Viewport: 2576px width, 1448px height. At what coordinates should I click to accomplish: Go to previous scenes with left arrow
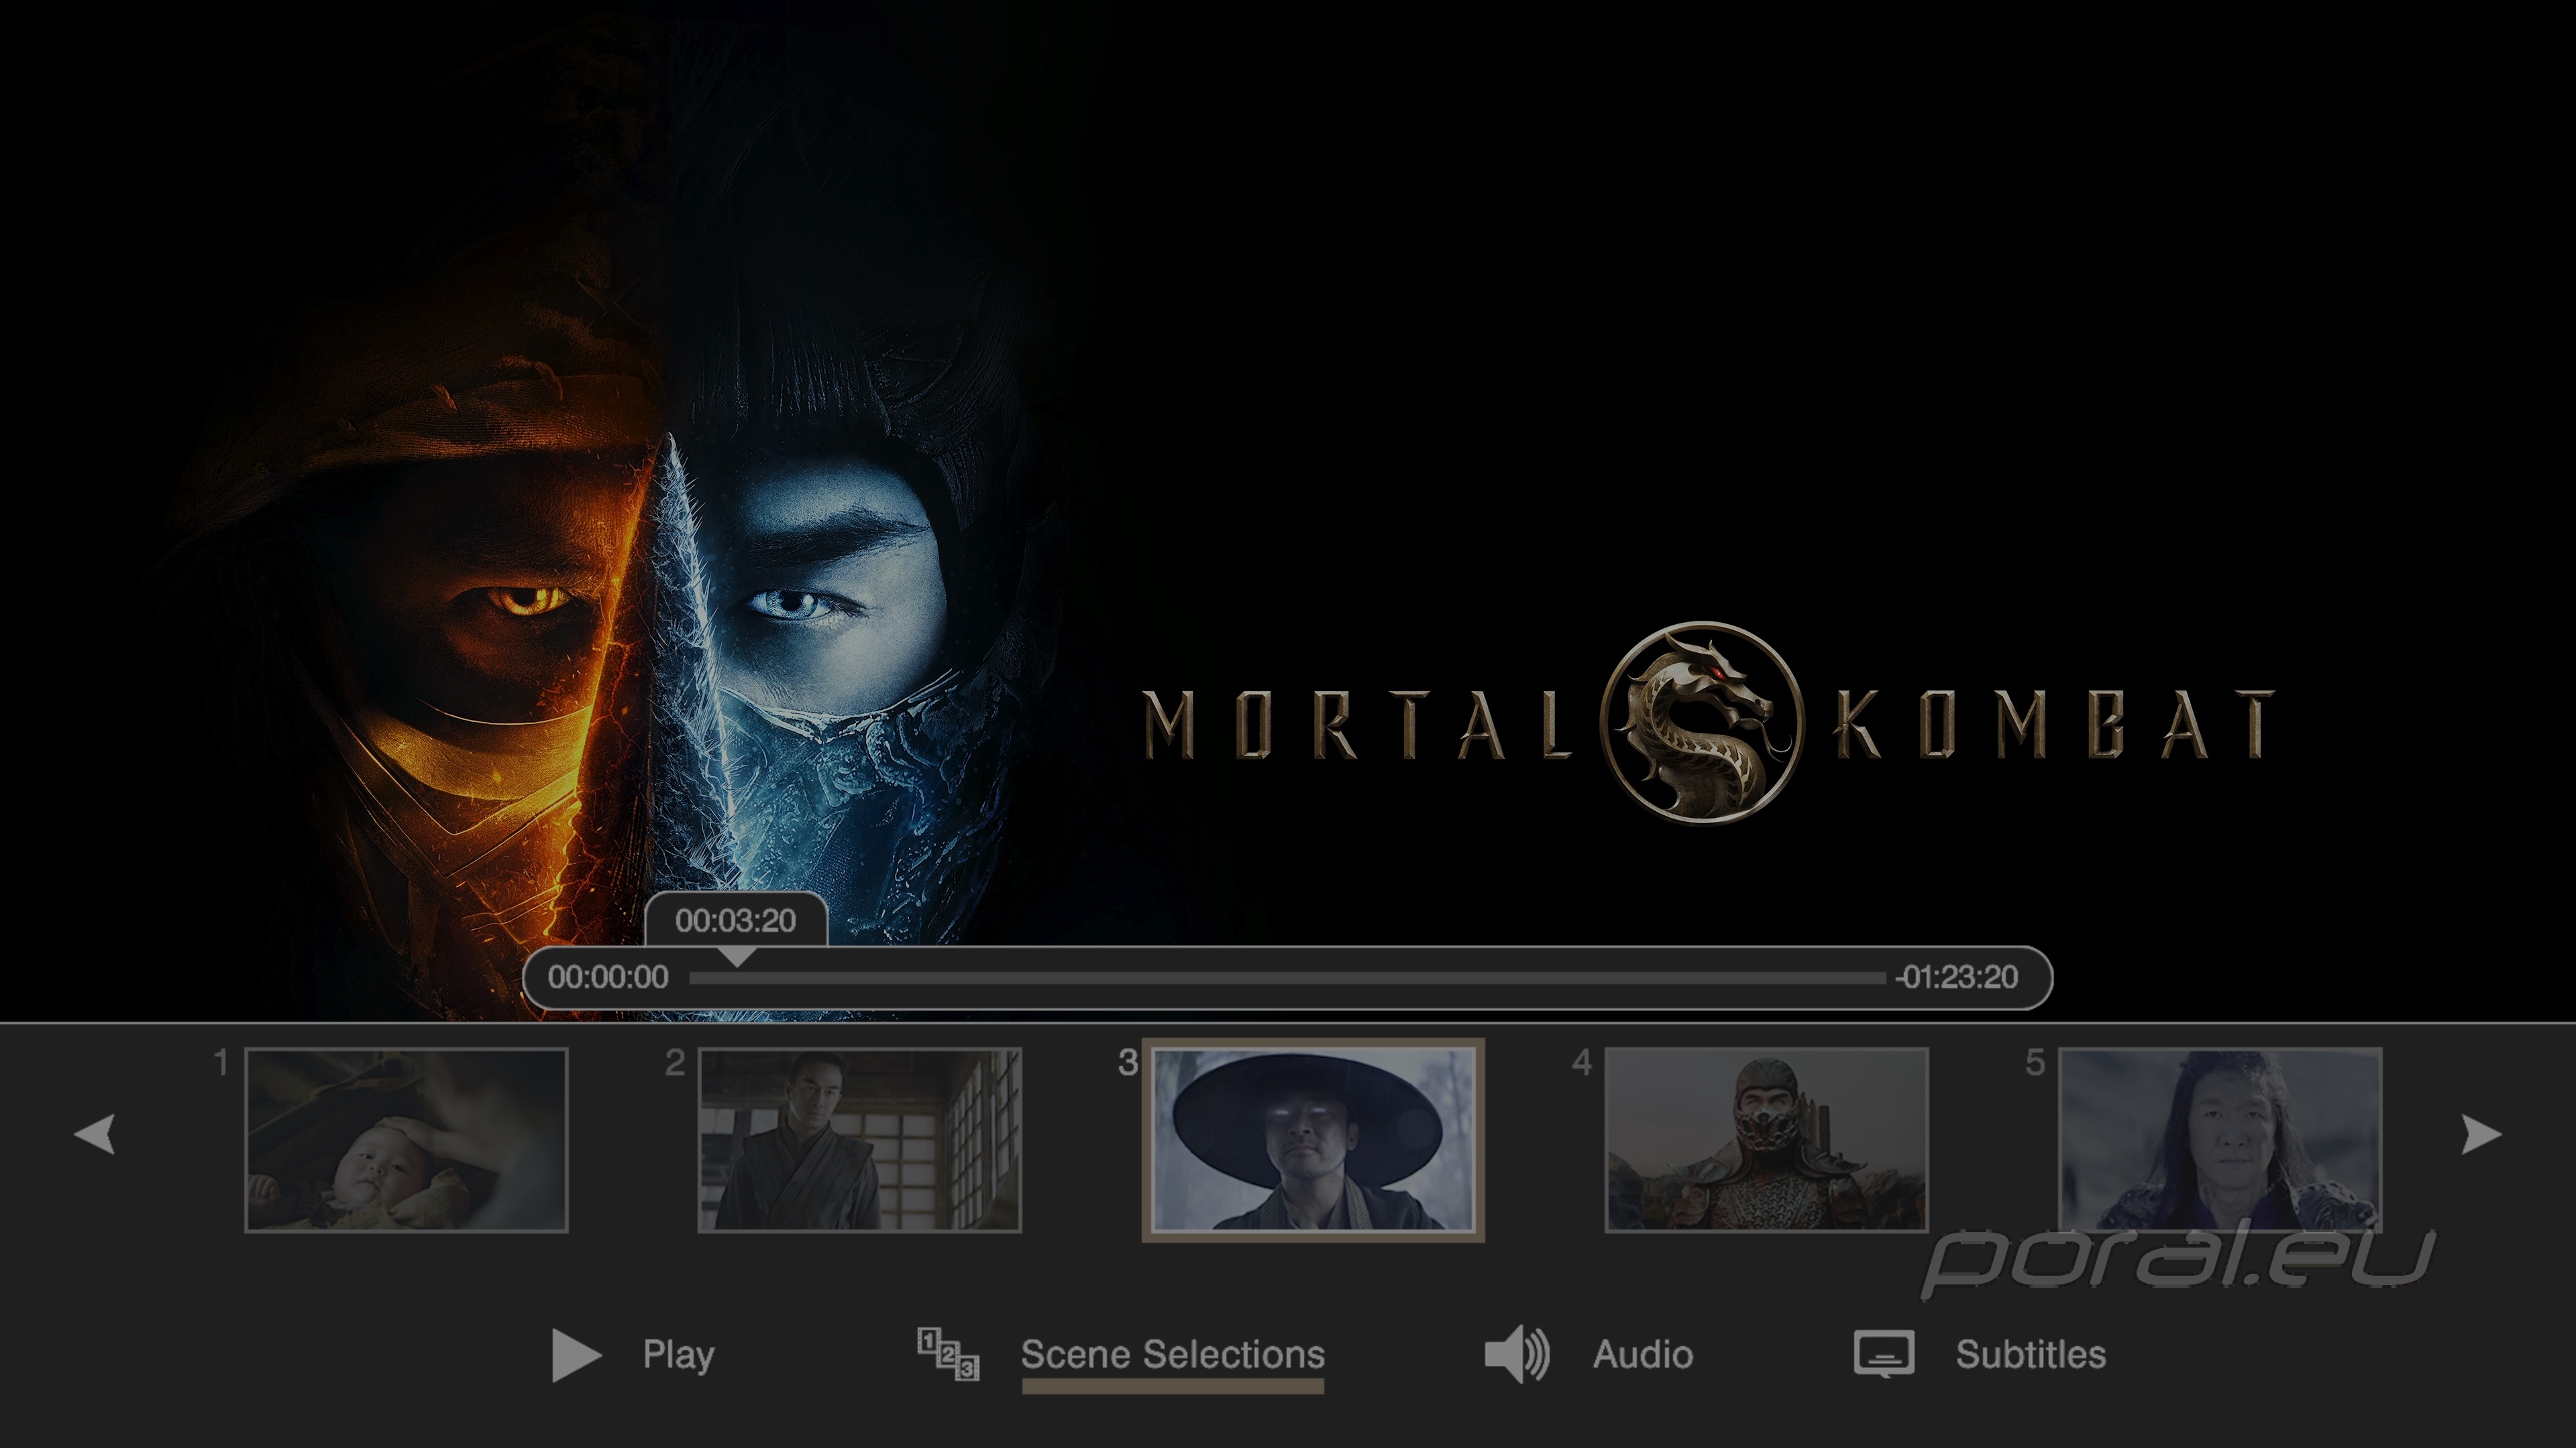(95, 1134)
